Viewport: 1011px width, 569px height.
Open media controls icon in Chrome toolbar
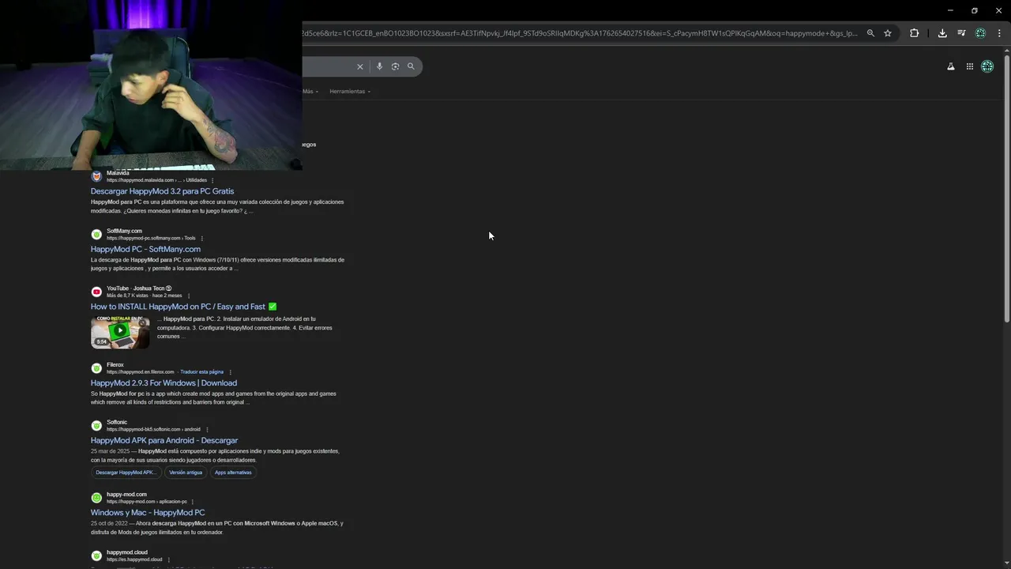pos(961,33)
